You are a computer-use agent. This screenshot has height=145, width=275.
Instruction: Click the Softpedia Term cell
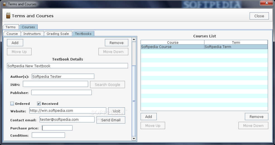(236, 47)
